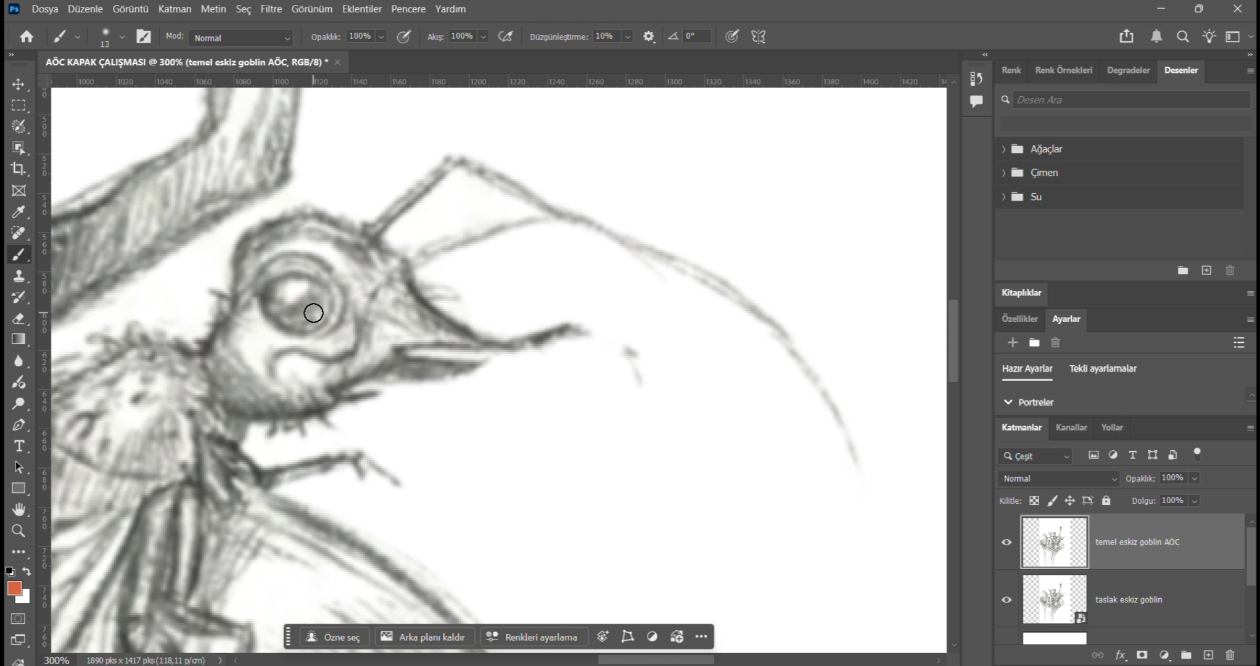
Task: Expand the Ağaçlar pattern folder
Action: coord(1003,149)
